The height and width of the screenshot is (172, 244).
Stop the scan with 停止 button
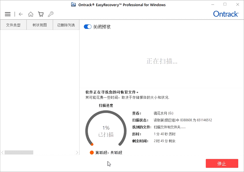222,163
